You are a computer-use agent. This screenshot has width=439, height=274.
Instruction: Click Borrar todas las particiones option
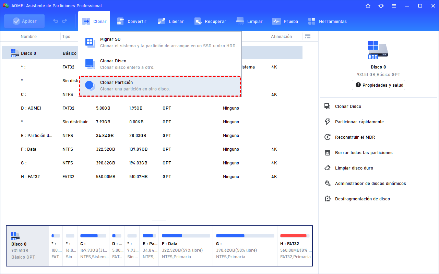[364, 153]
